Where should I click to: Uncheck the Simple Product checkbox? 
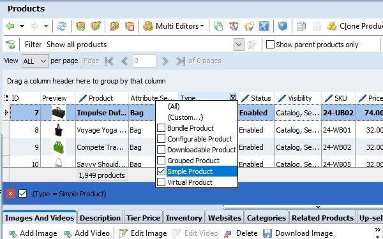point(161,171)
